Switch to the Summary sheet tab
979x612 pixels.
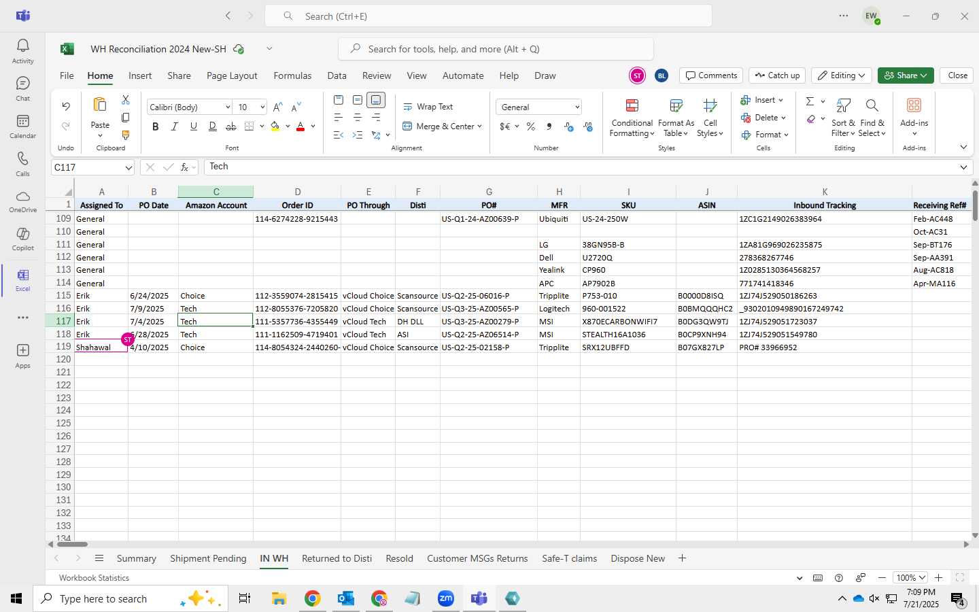[x=136, y=558]
